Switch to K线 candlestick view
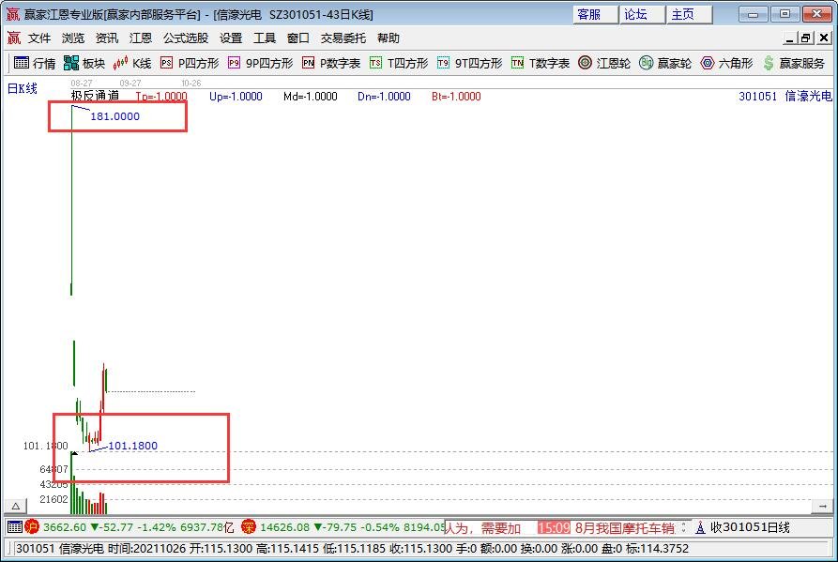 134,63
